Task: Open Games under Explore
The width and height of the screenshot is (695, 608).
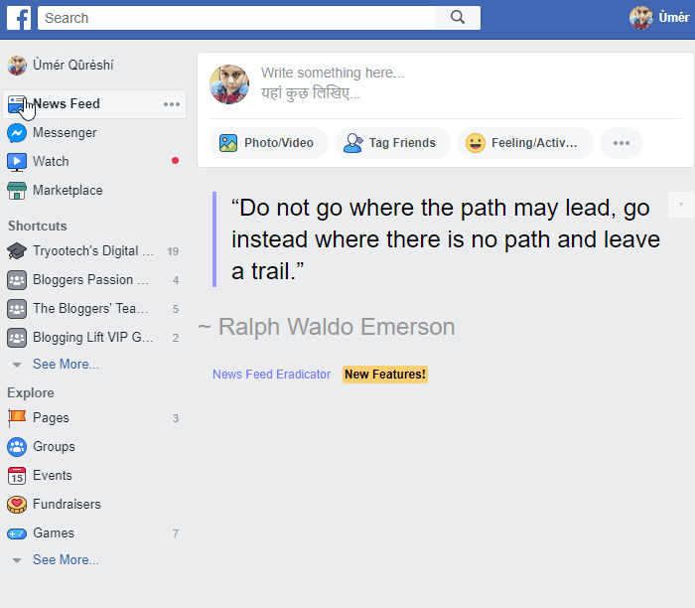Action: pyautogui.click(x=54, y=533)
